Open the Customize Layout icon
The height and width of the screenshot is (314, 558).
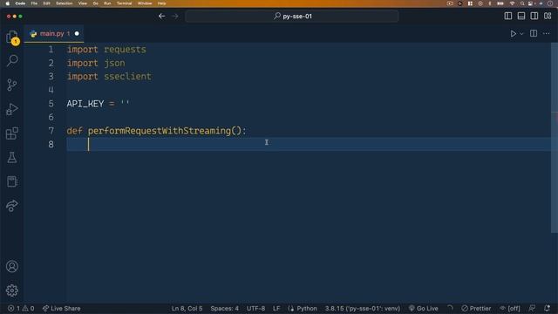(548, 16)
